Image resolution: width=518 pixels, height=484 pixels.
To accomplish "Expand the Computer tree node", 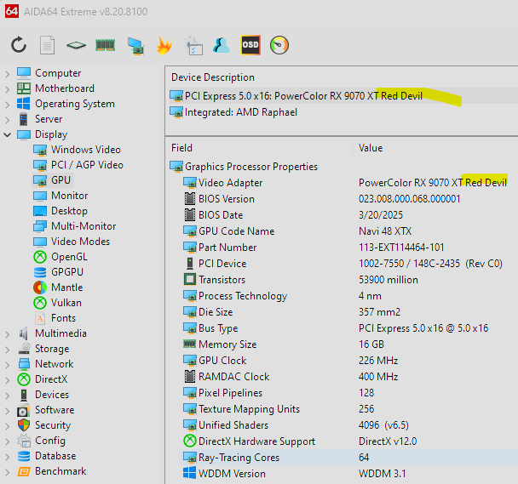I will 8,73.
